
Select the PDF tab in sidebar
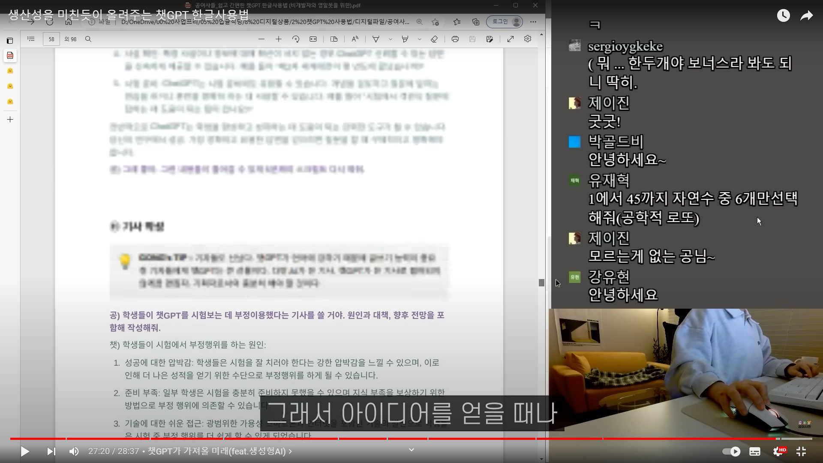10,56
